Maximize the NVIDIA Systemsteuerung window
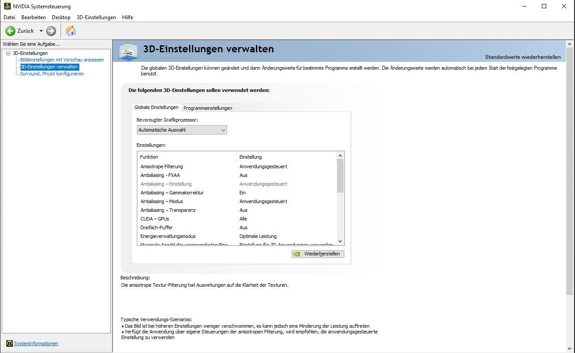The width and height of the screenshot is (575, 353). 544,6
